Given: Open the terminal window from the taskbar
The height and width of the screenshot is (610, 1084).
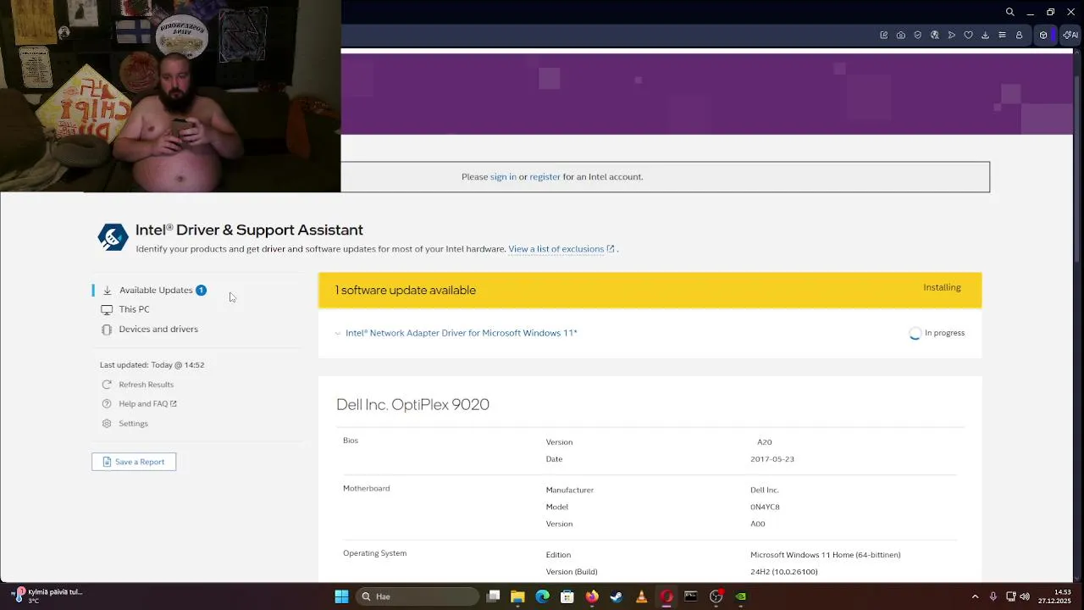Looking at the screenshot, I should click(x=690, y=596).
